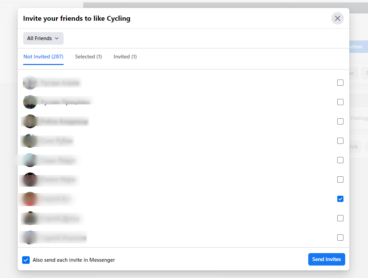368x278 pixels.
Task: Open the All Friends filter dropdown
Action: [43, 38]
